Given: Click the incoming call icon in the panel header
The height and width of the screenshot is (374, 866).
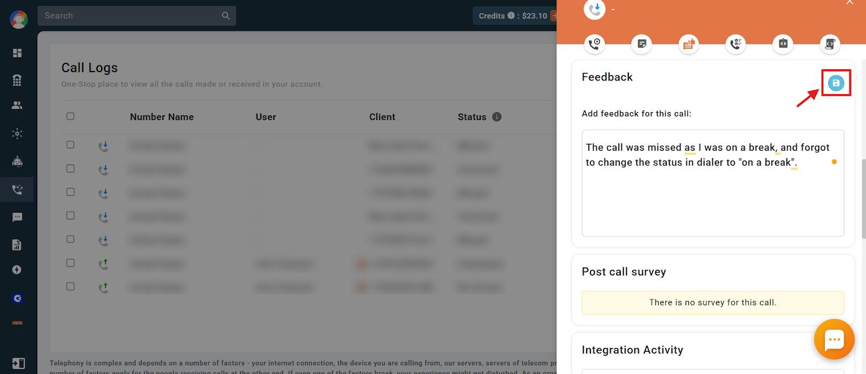Looking at the screenshot, I should tap(594, 9).
